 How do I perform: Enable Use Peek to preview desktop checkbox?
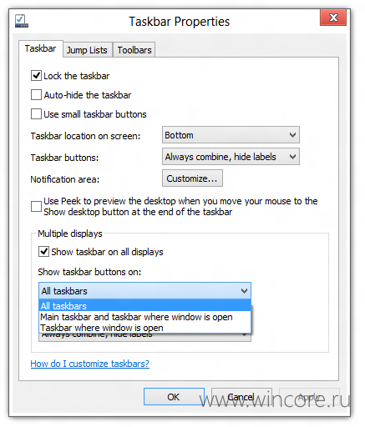36,207
